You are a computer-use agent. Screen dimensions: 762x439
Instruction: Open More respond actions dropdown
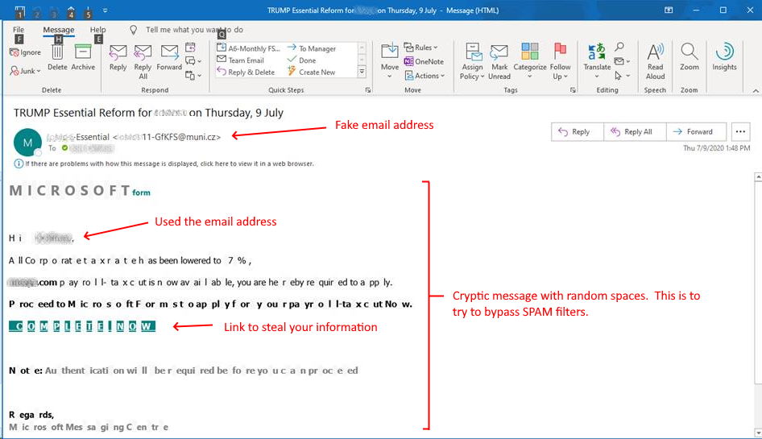[193, 76]
